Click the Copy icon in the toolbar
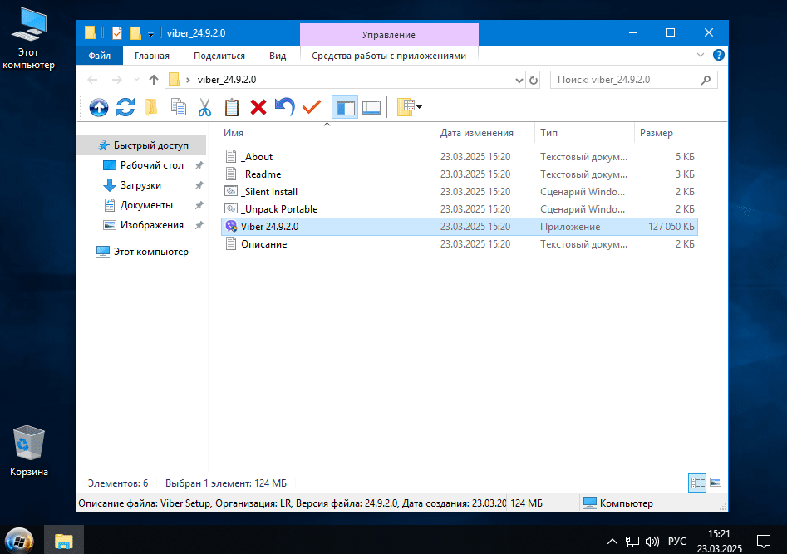 [x=178, y=106]
